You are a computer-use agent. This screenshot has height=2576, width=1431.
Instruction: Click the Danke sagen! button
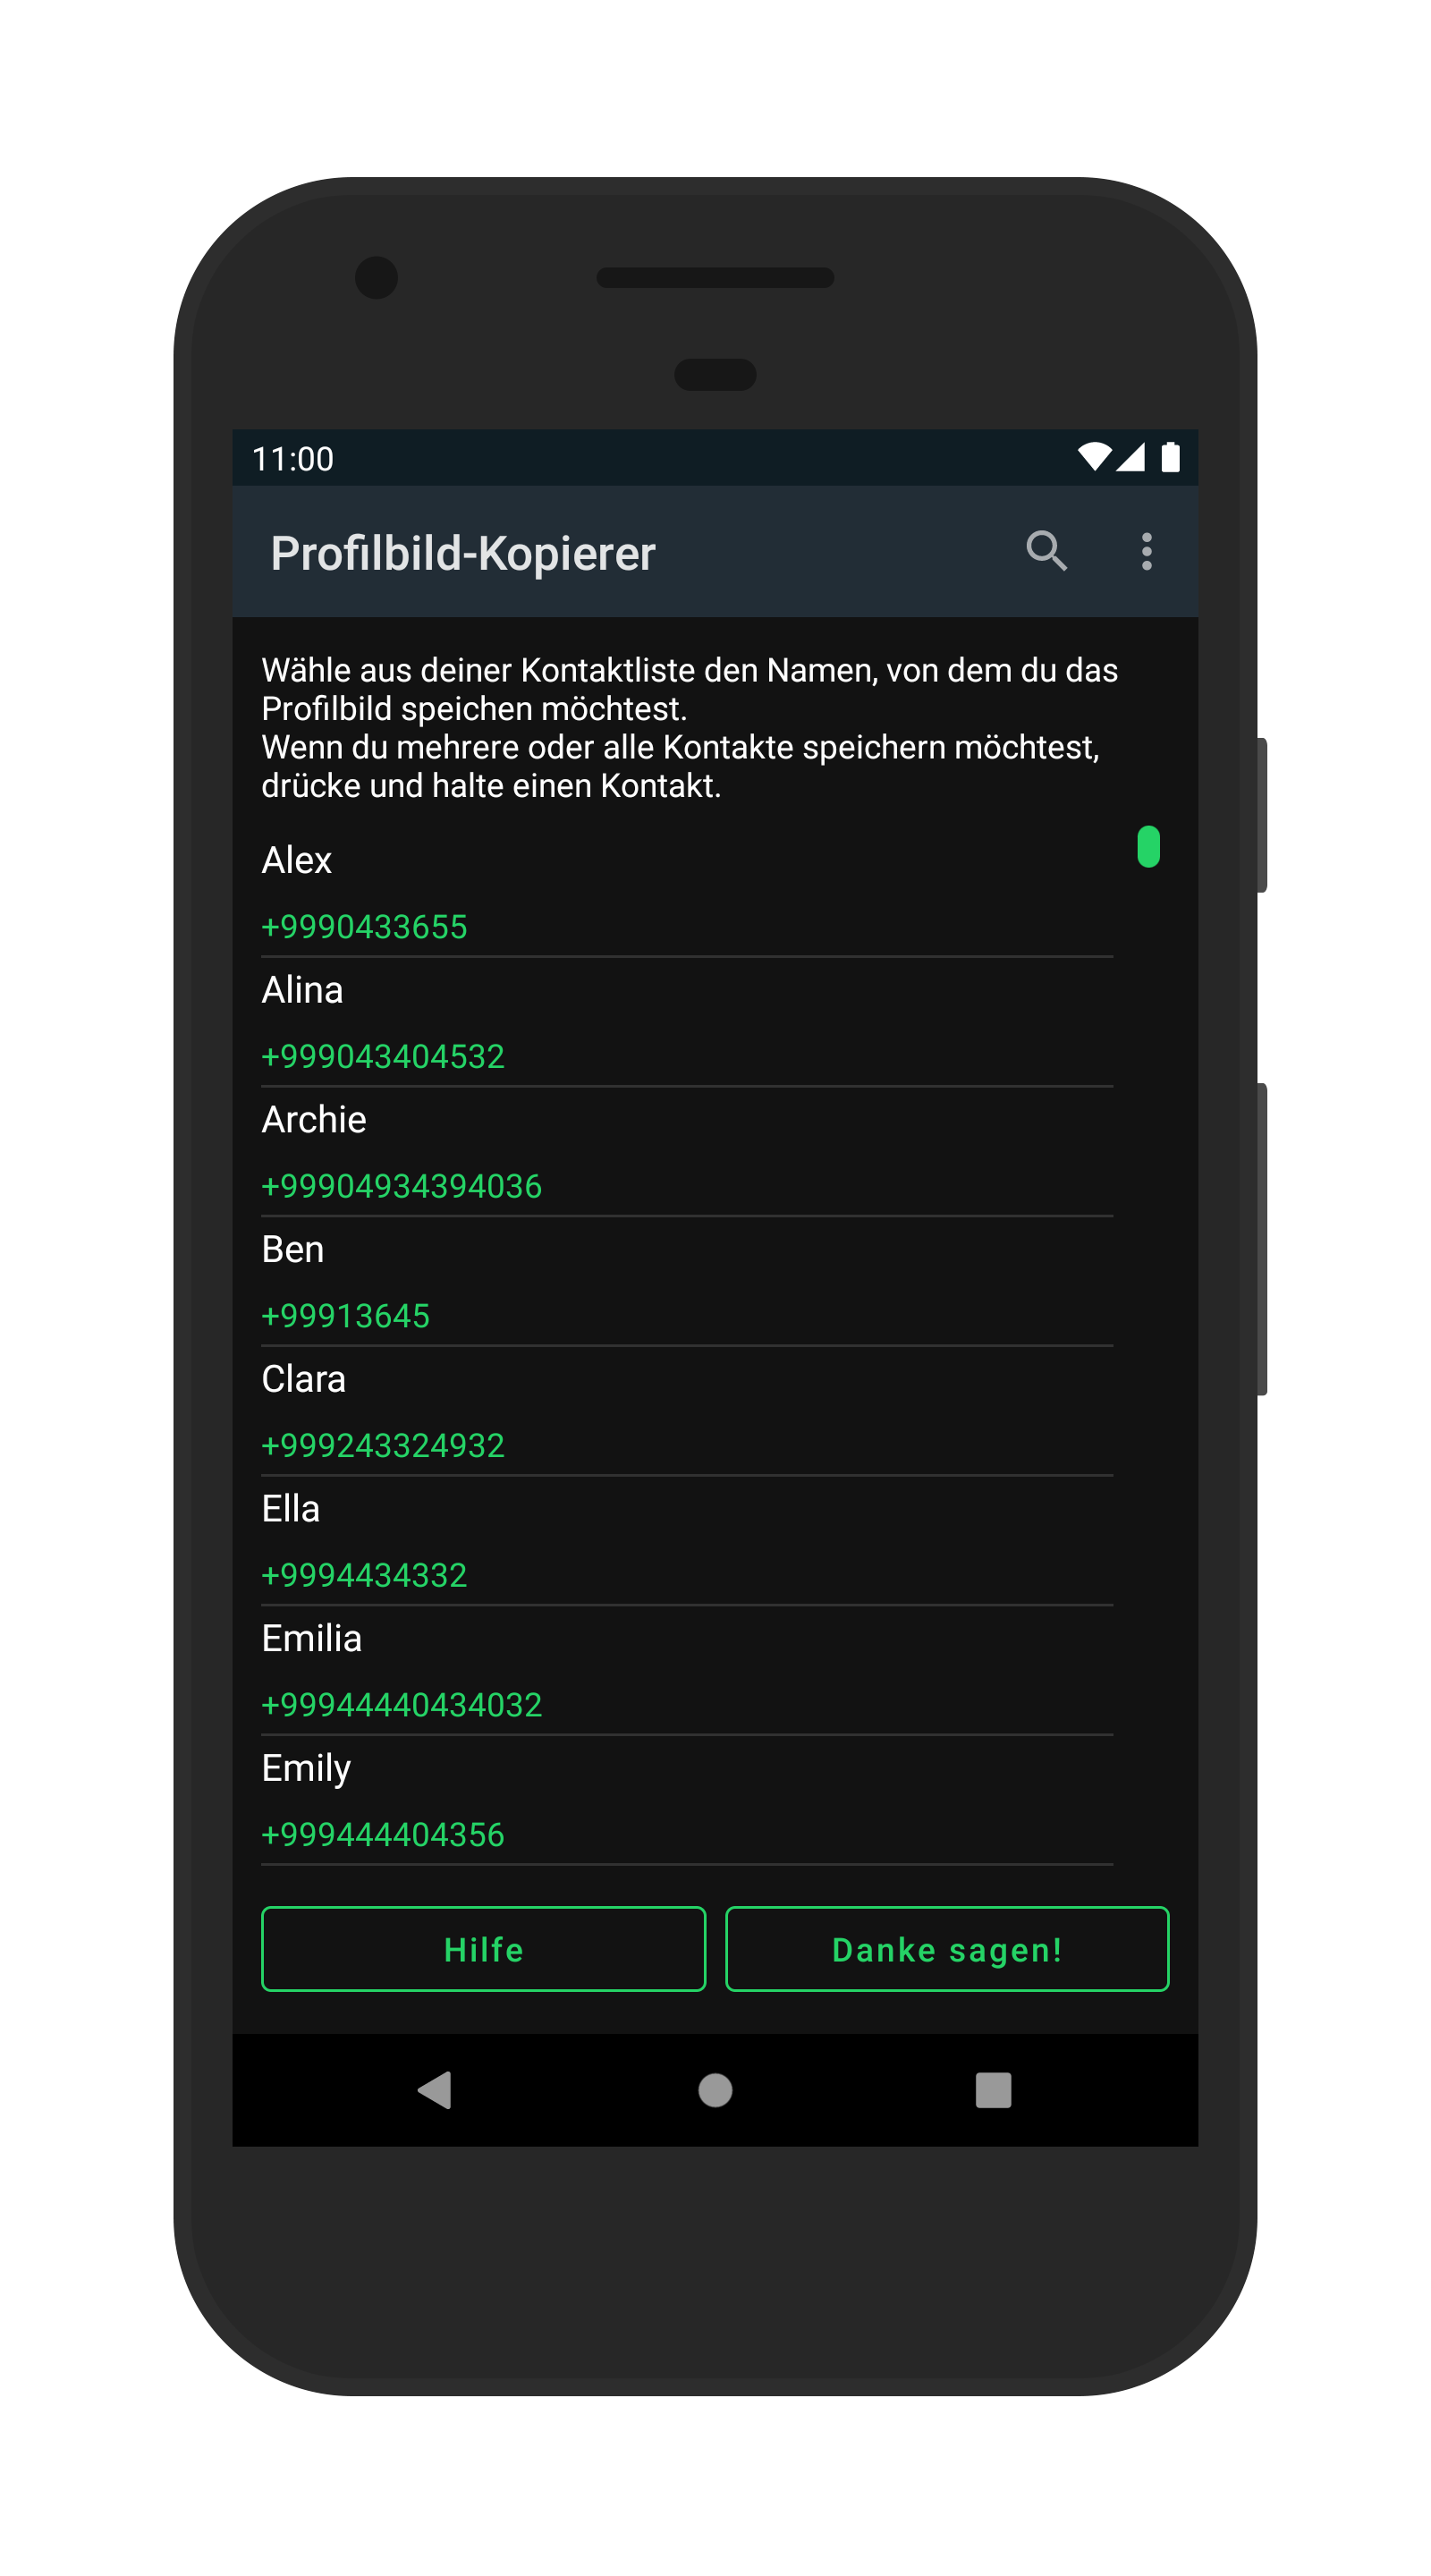coord(946,1948)
